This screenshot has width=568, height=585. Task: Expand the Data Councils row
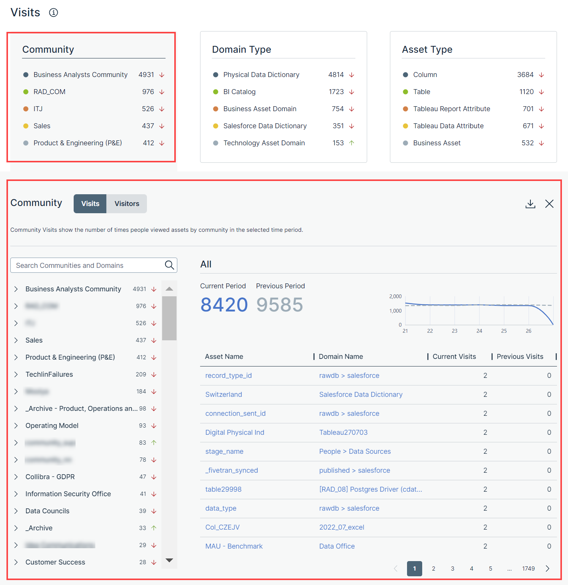click(16, 511)
